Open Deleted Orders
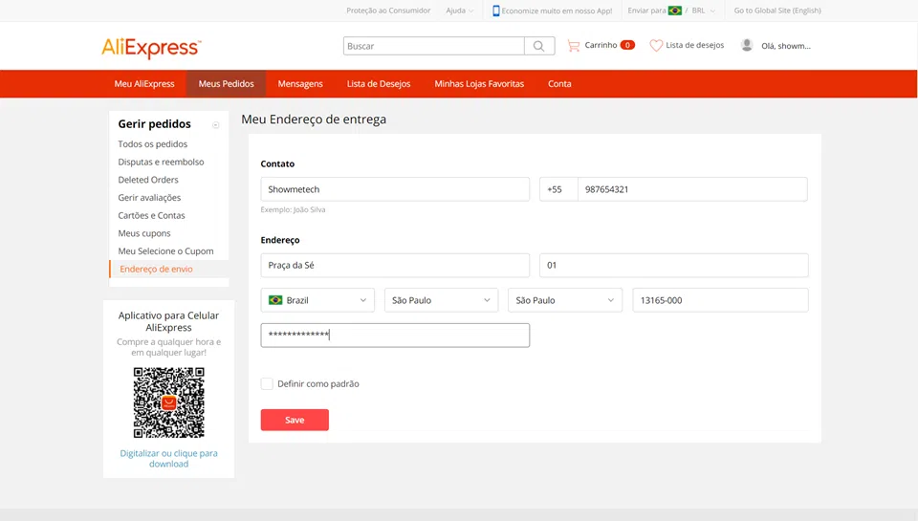 click(148, 180)
